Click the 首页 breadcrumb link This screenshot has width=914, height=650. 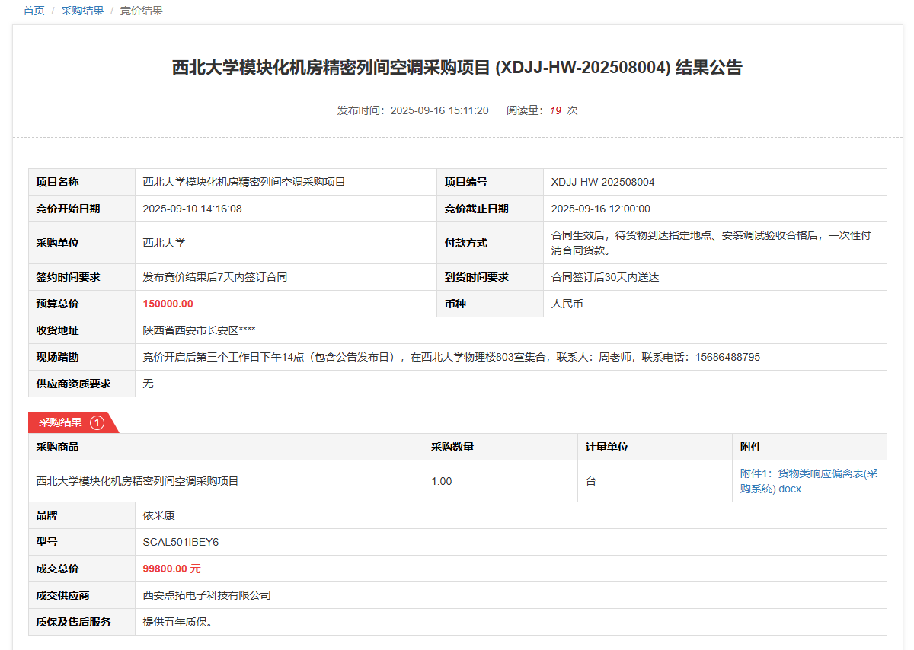pyautogui.click(x=34, y=11)
